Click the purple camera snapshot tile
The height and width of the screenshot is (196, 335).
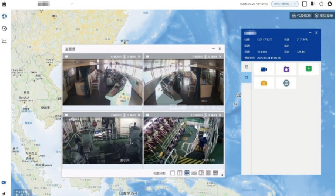point(286,69)
